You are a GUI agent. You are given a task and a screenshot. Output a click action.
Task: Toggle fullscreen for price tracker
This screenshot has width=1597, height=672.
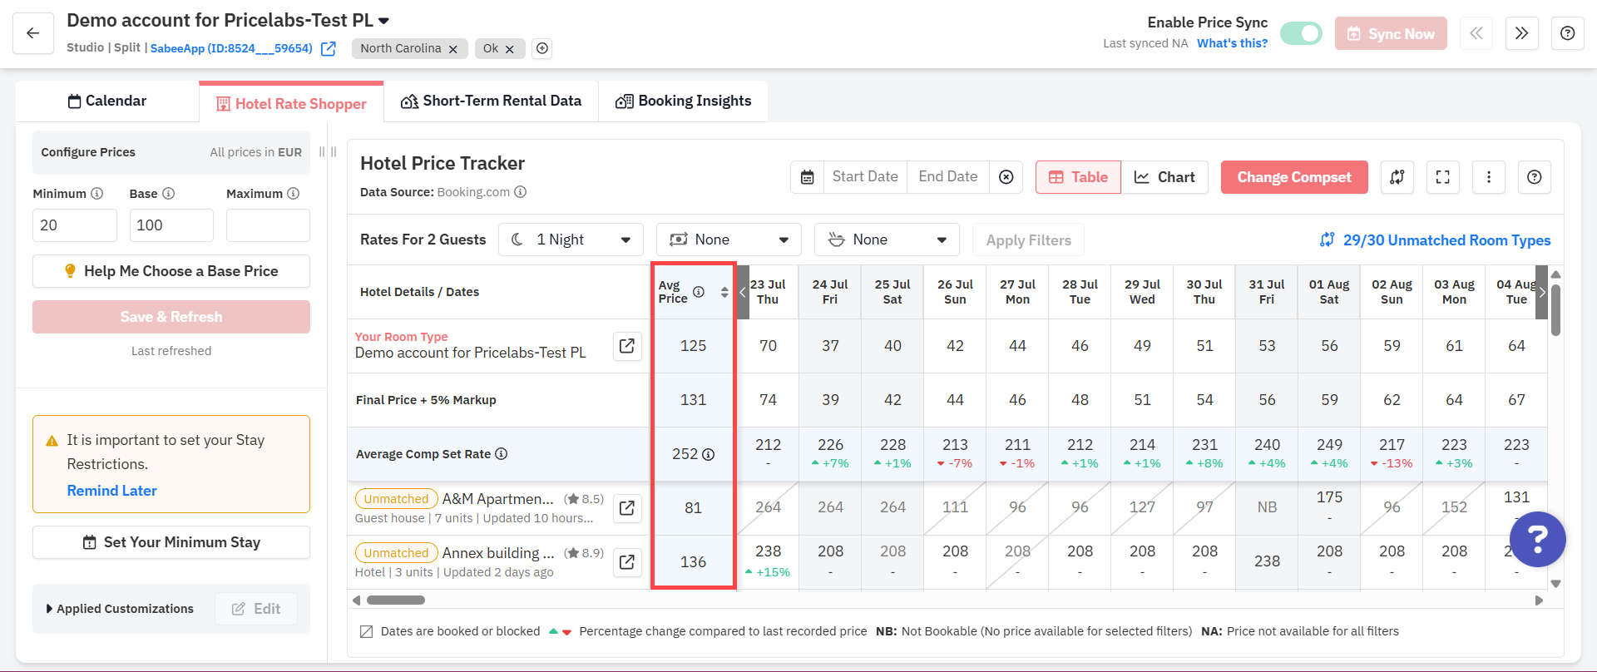coord(1443,177)
